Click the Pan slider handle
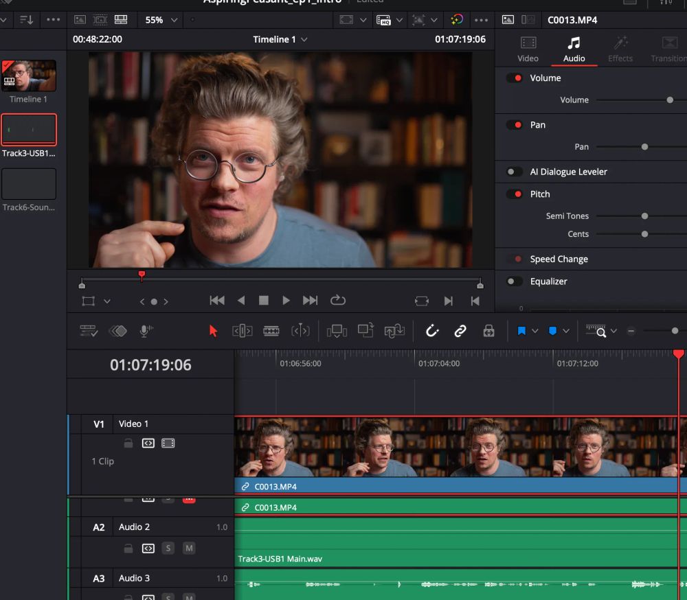The width and height of the screenshot is (687, 600). [x=644, y=147]
